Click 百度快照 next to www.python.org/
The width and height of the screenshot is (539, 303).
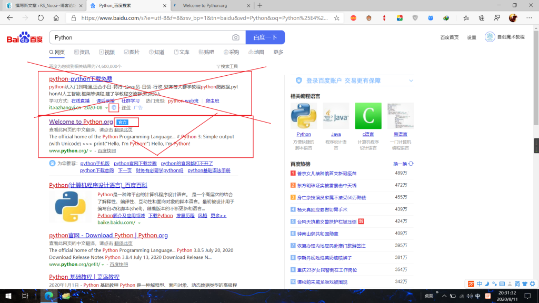(106, 151)
